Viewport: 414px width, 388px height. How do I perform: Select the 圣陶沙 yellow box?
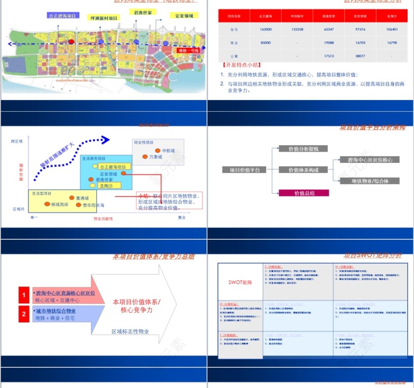107,186
